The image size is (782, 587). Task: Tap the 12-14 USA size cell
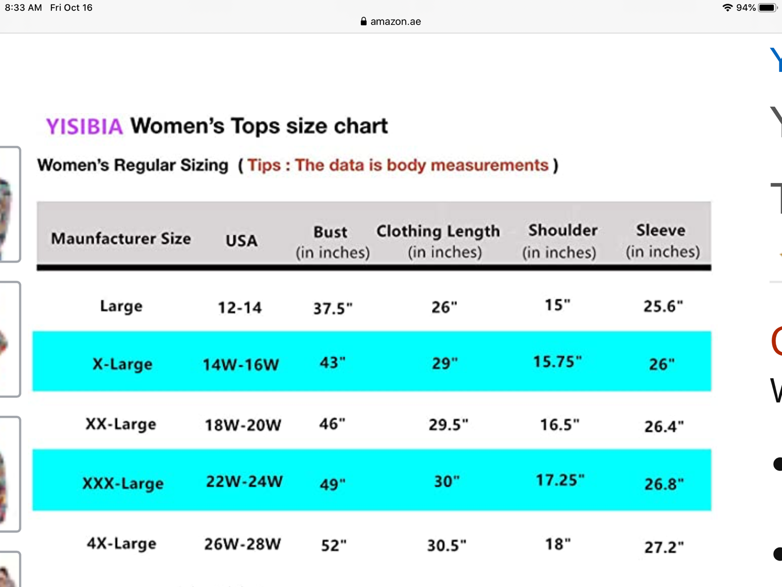click(240, 308)
